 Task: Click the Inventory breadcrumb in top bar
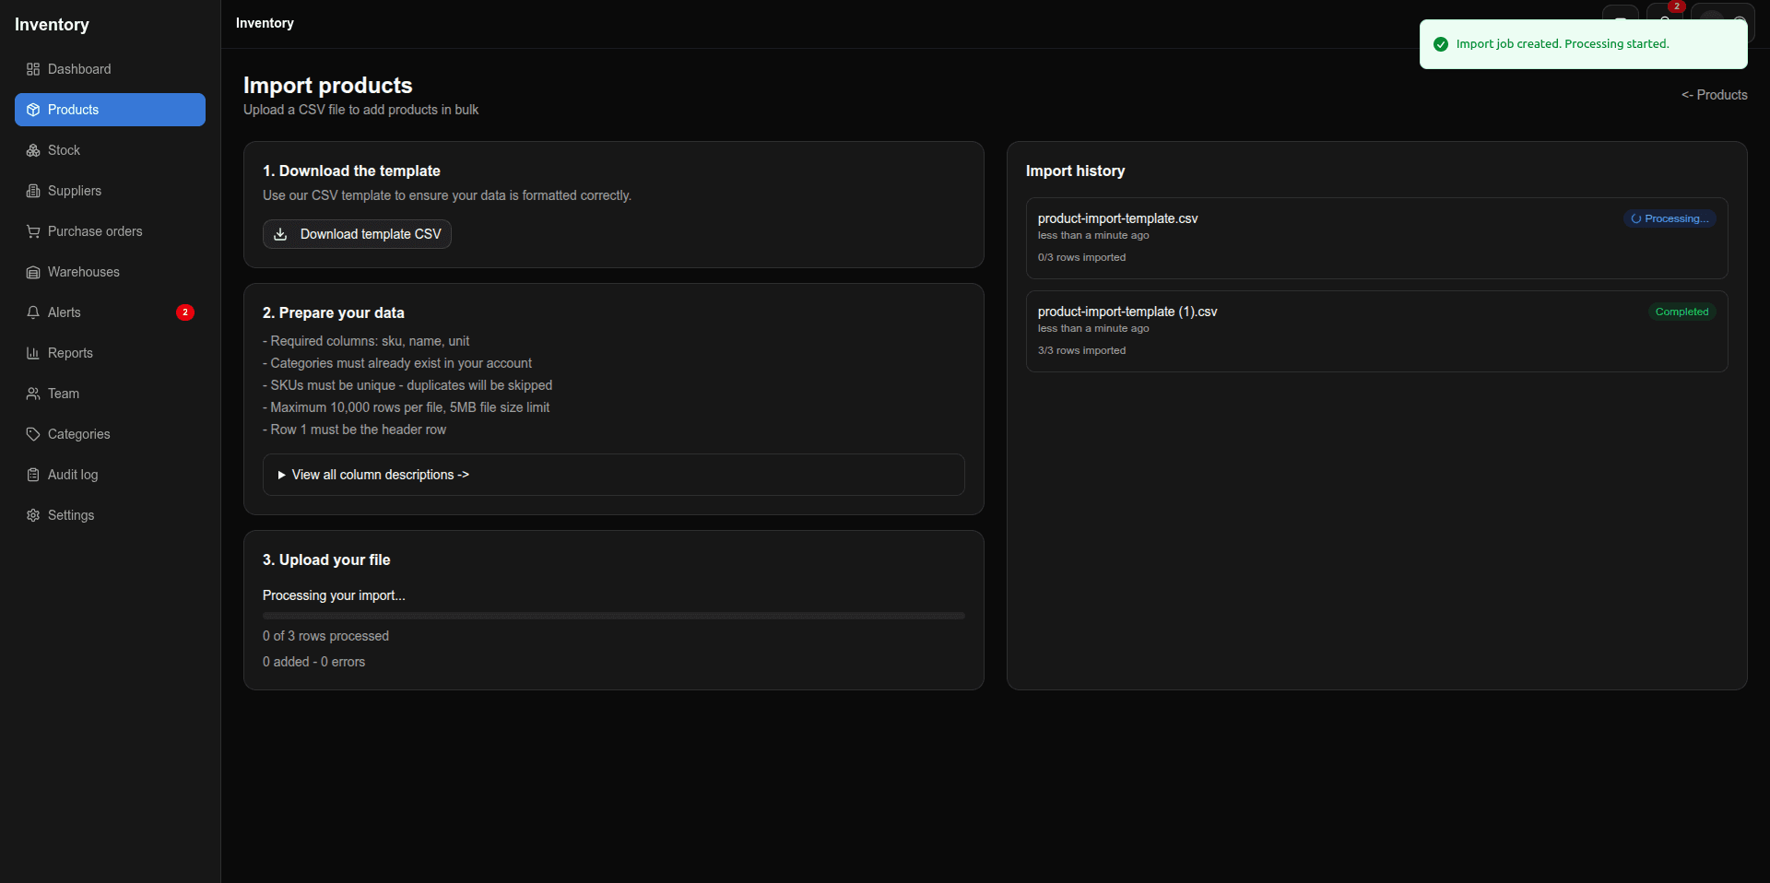(265, 23)
